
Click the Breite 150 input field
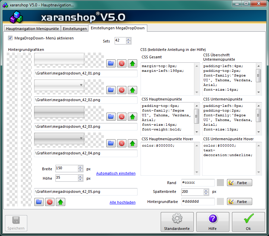point(67,169)
